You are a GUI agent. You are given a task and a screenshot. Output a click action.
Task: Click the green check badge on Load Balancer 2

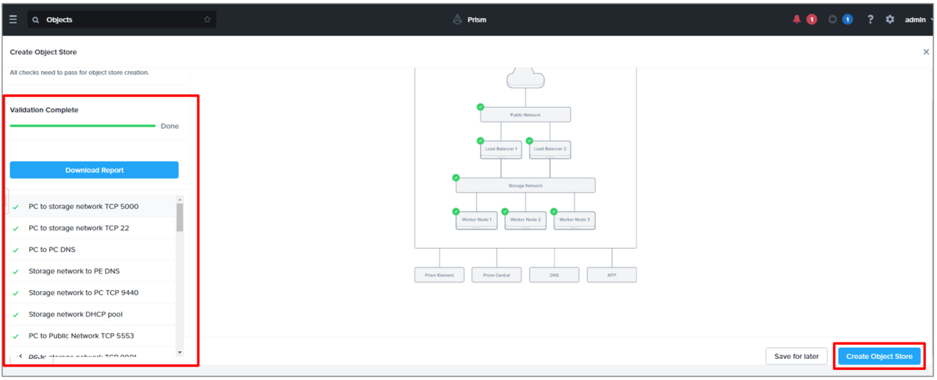point(529,141)
